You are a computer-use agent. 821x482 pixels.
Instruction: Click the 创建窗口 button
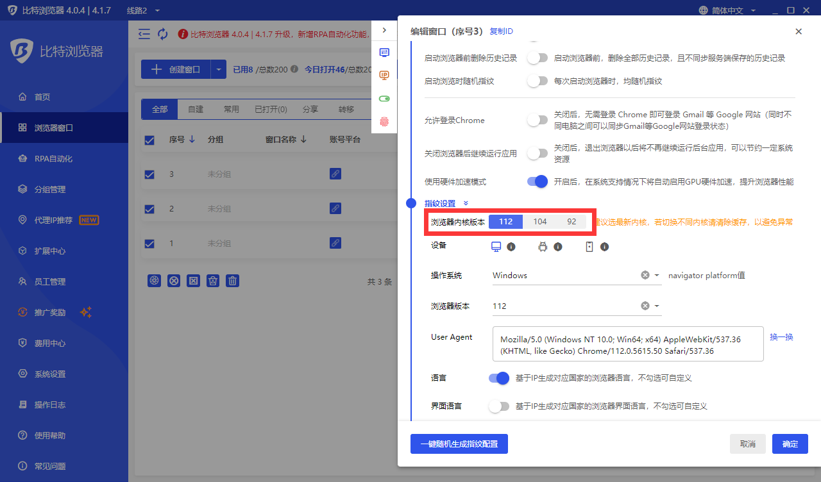pos(176,69)
